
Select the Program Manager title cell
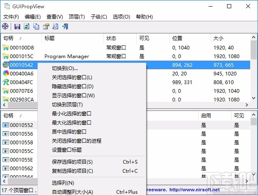[x=67, y=56]
